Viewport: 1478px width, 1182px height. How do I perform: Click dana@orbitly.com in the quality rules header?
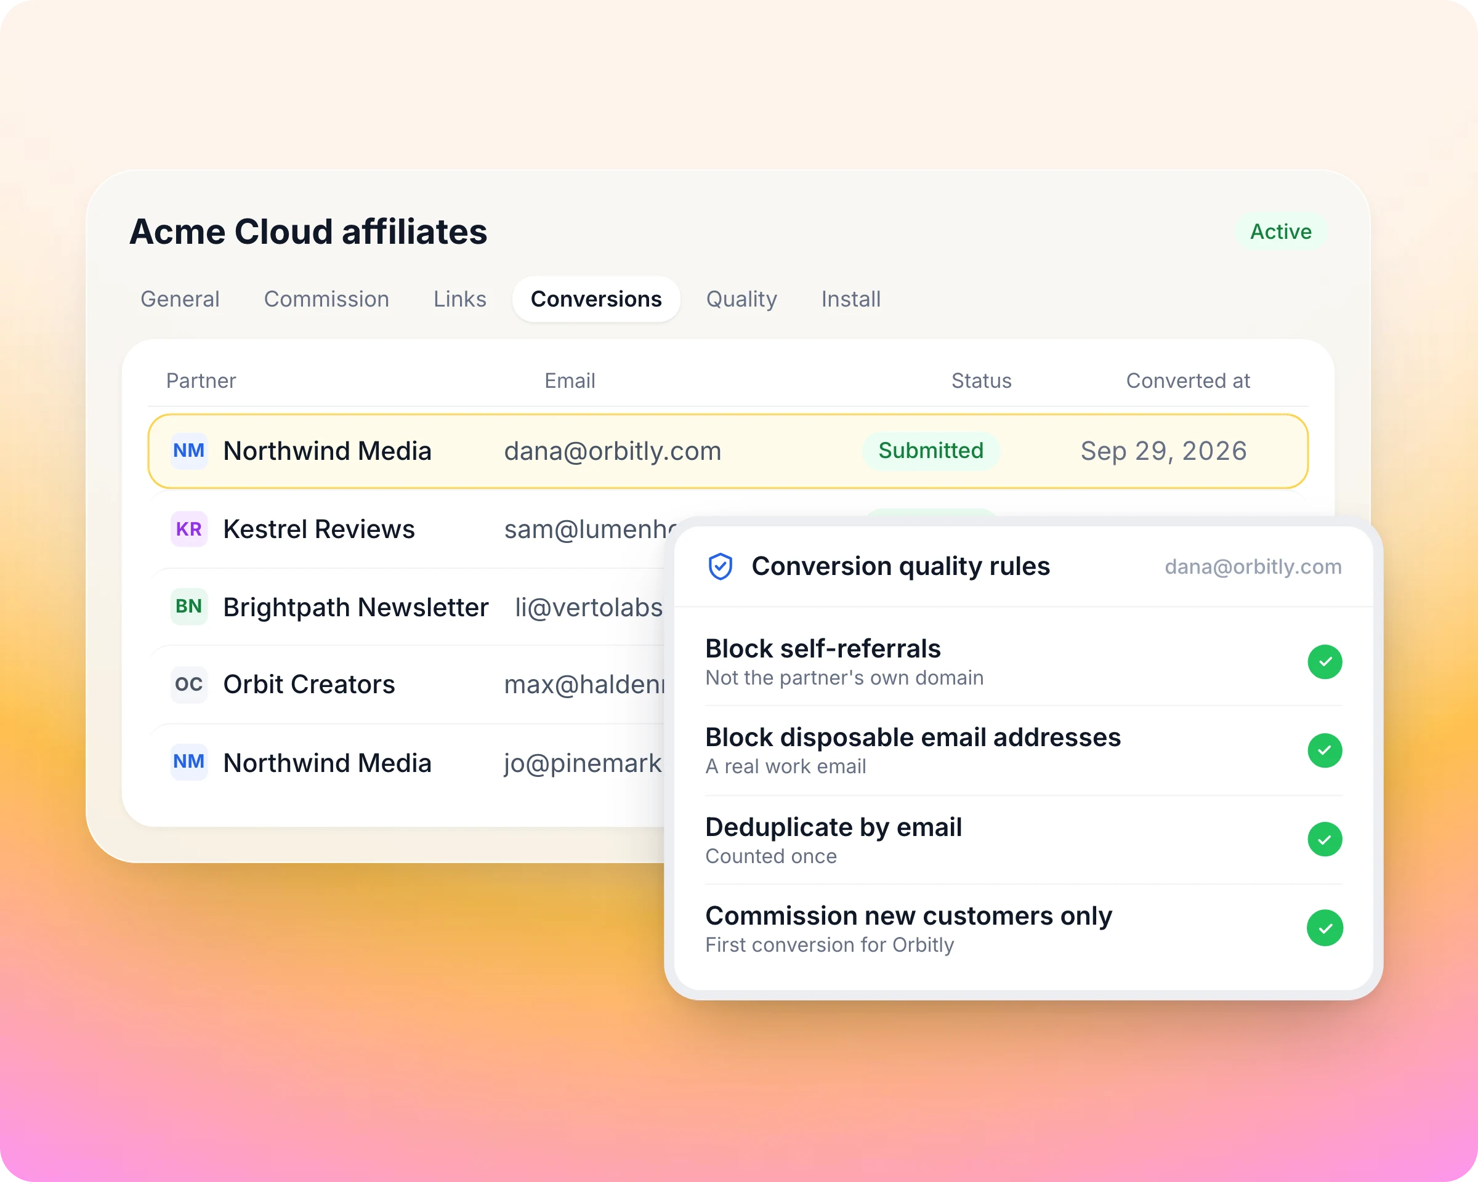(1253, 566)
